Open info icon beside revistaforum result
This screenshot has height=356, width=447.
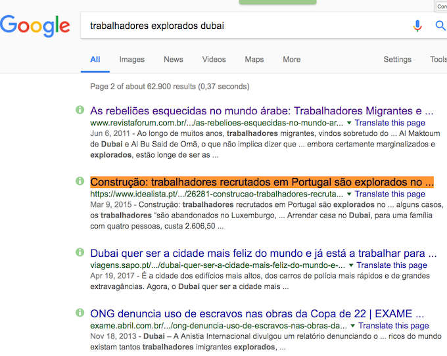[x=80, y=110]
